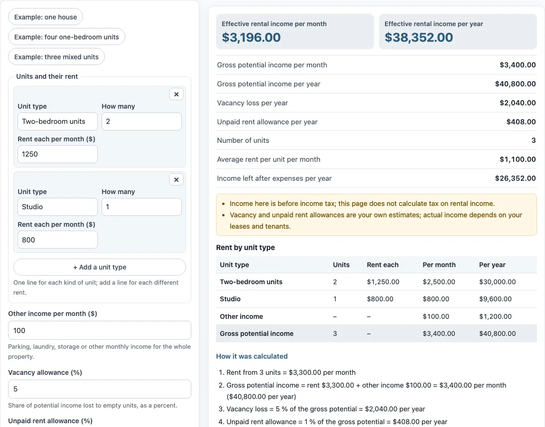Click the 'How it was calculated' heading
Image resolution: width=545 pixels, height=427 pixels.
(252, 356)
